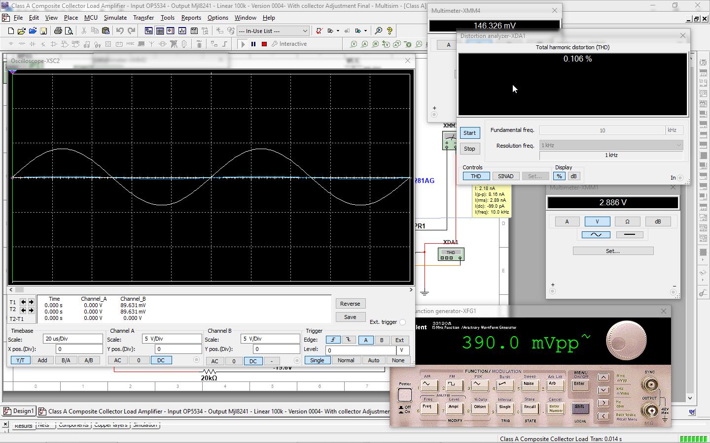Run the simulation
Viewport: 710px width, 443px height.
242,44
